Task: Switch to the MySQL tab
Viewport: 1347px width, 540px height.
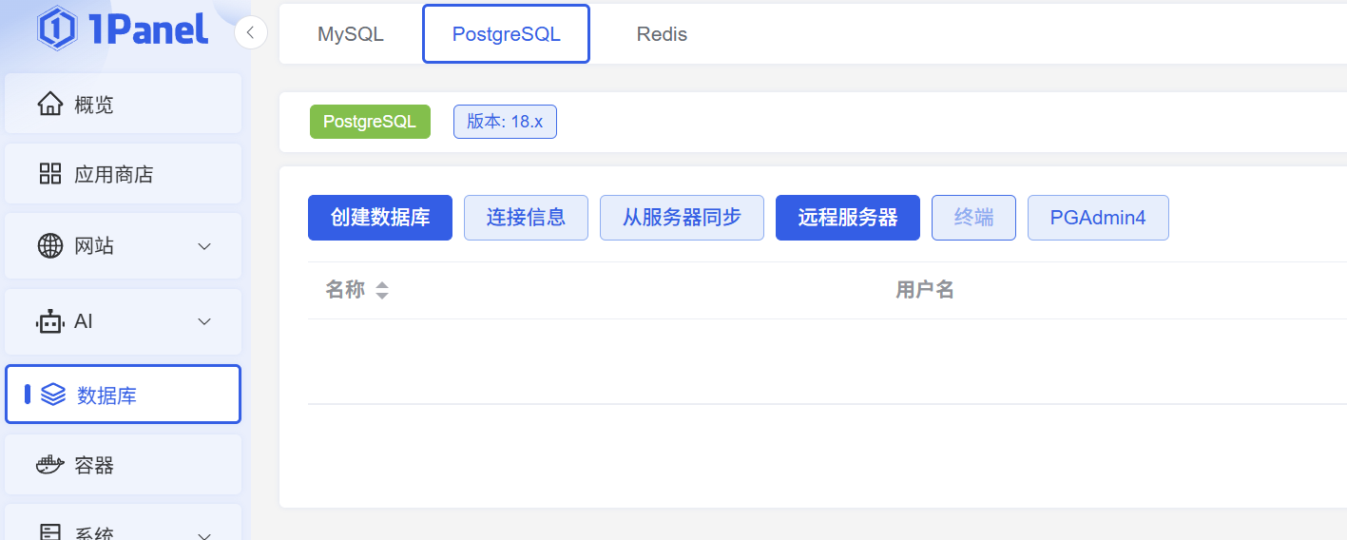Action: click(x=351, y=34)
